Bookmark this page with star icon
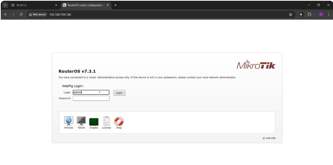The width and height of the screenshot is (333, 165). 291,14
